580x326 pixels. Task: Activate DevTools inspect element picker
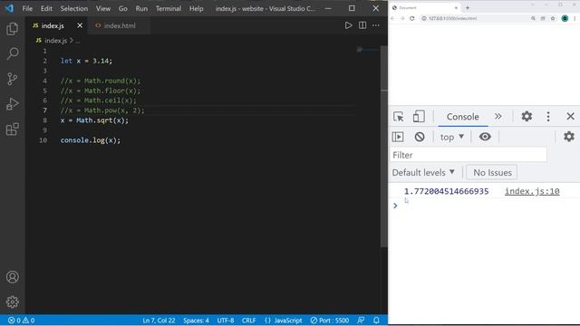[399, 117]
